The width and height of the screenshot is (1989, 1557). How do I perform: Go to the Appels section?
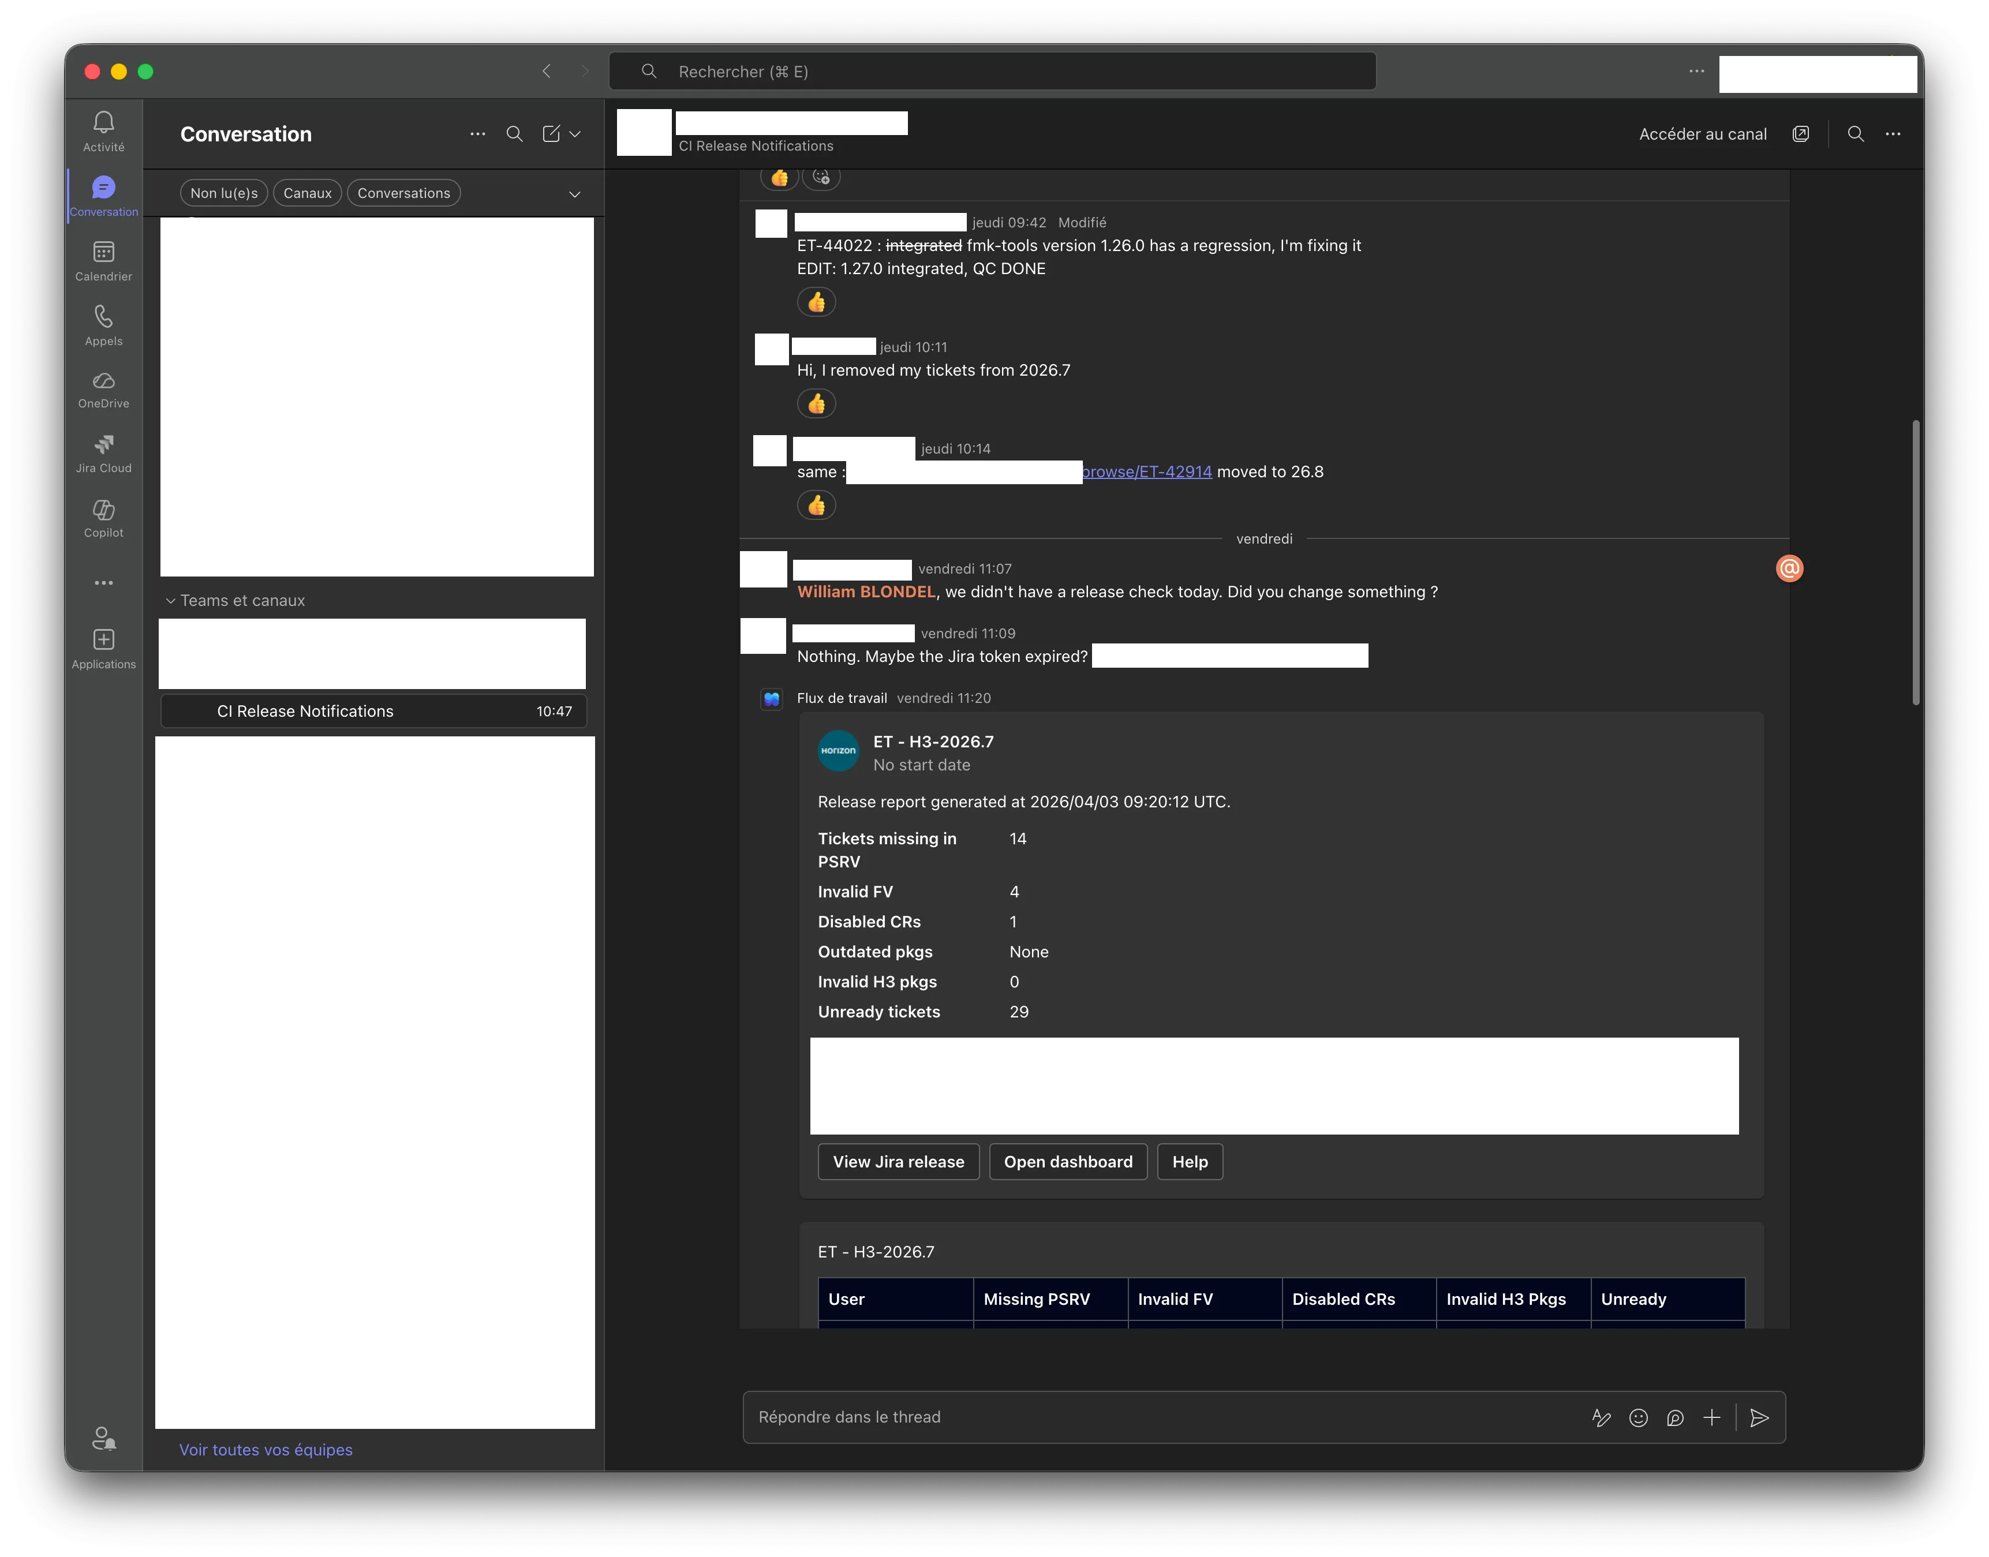[x=103, y=327]
